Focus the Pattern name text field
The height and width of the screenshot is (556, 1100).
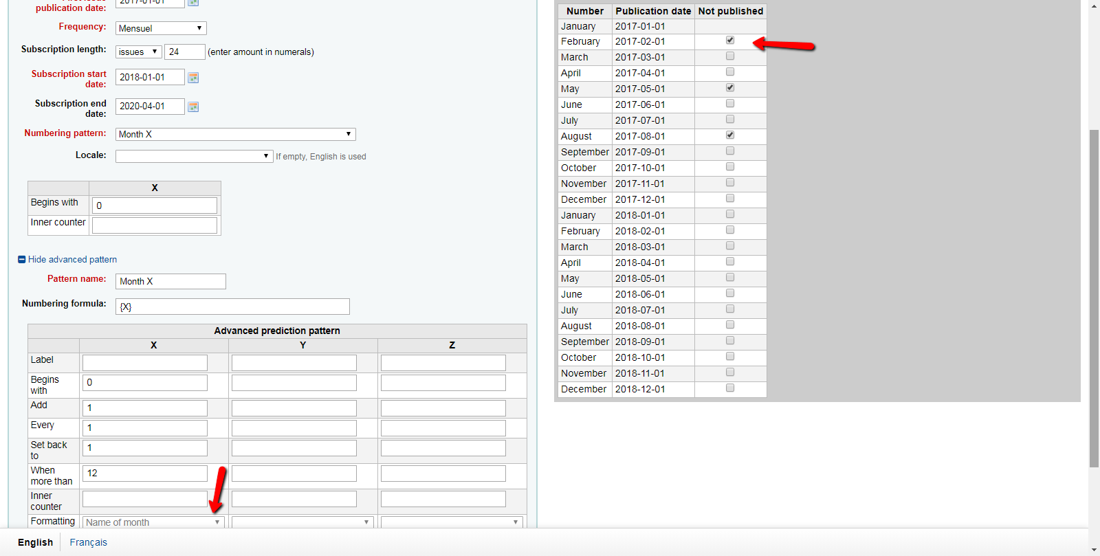[170, 281]
